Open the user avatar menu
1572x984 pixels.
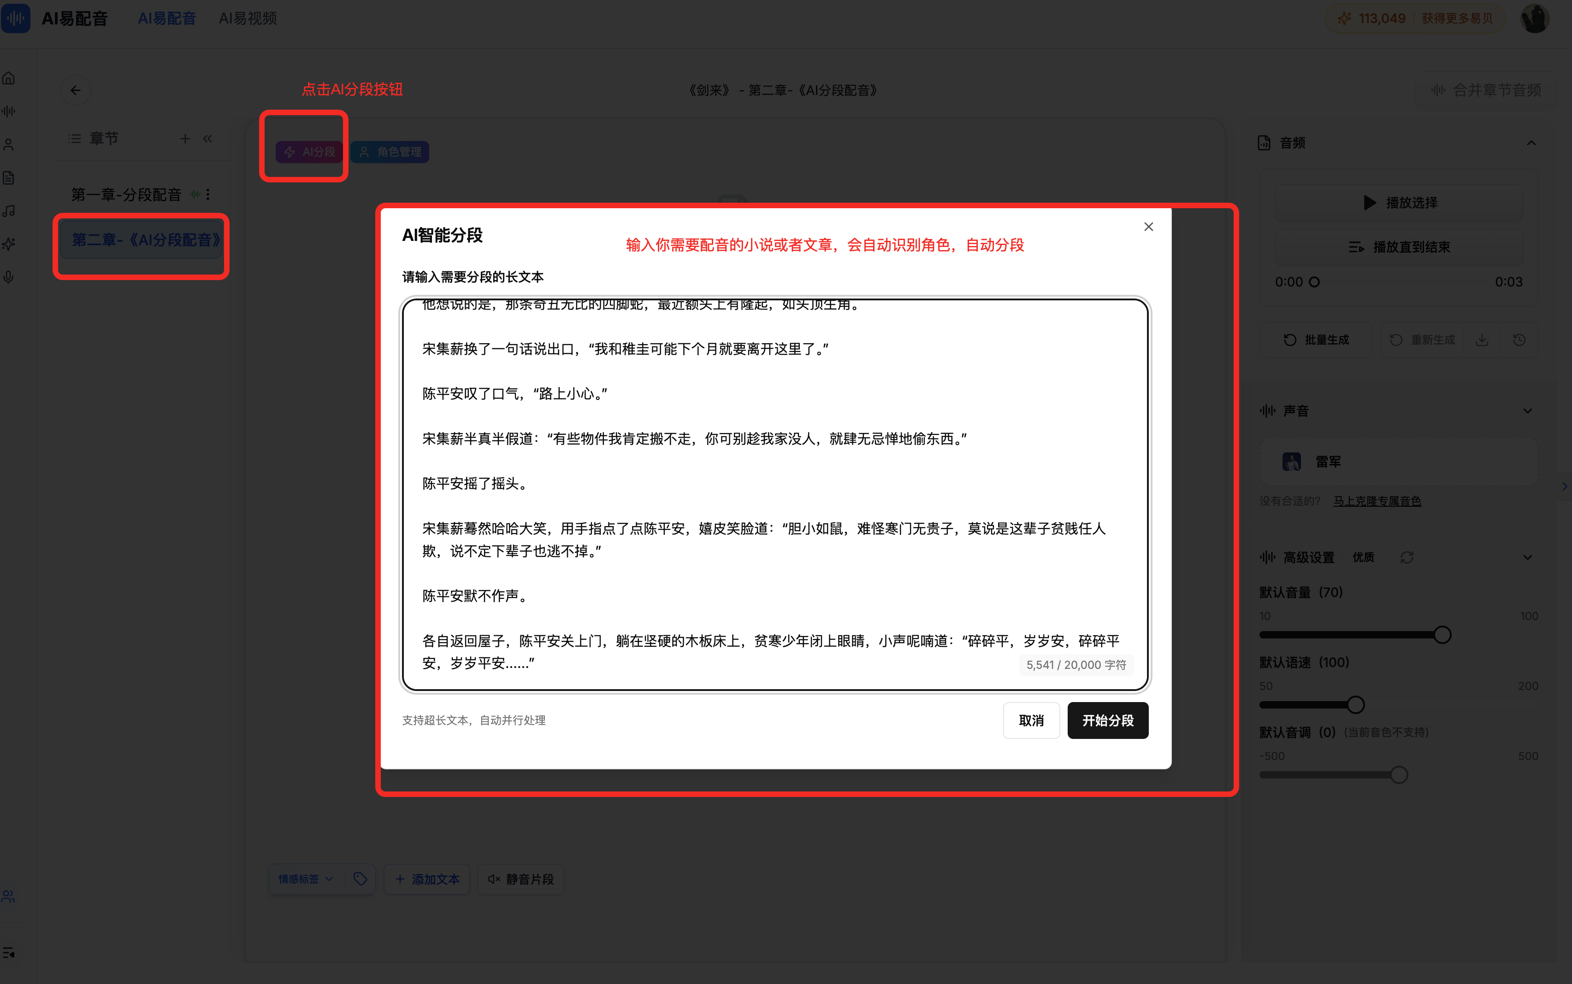click(1535, 18)
